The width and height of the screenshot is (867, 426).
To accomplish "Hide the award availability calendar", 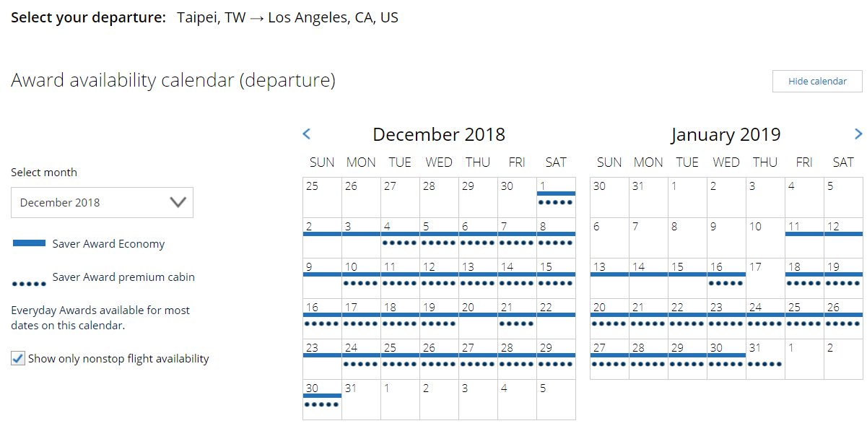I will [817, 81].
